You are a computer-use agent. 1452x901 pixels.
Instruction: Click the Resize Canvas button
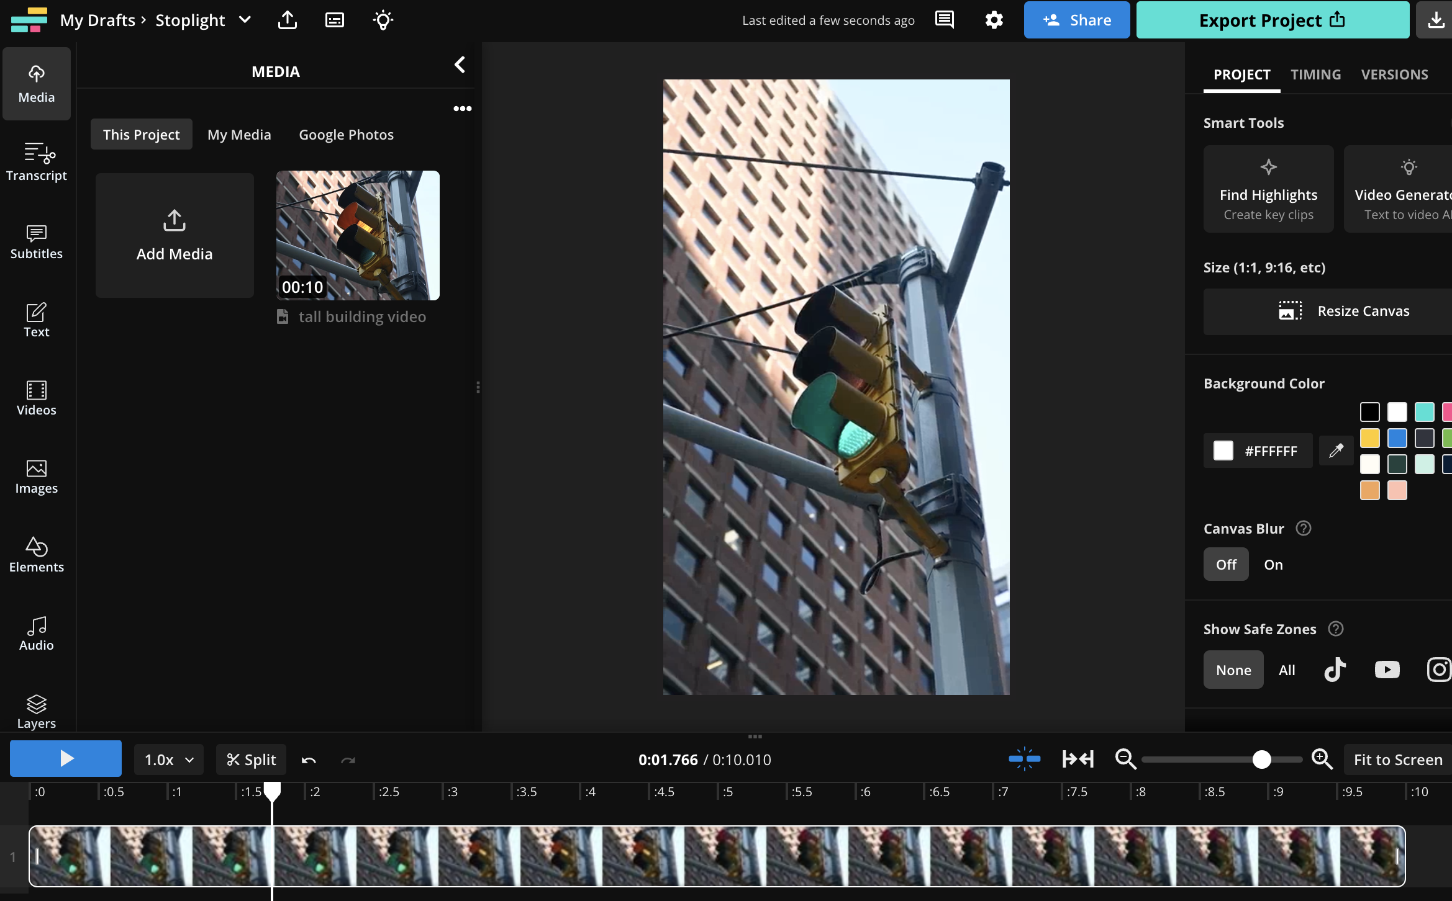(x=1345, y=311)
